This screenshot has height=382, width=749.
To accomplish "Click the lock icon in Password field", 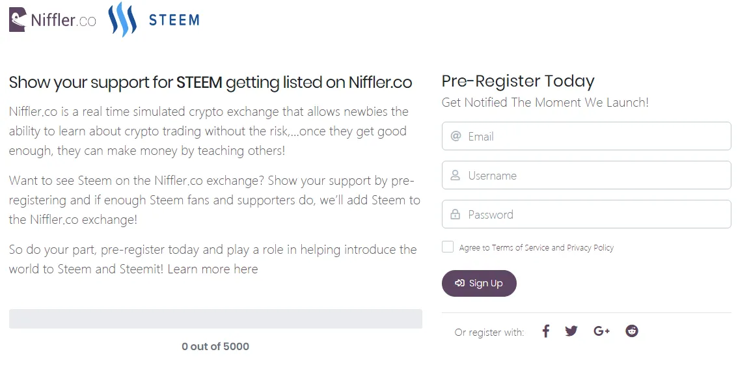I will 456,214.
